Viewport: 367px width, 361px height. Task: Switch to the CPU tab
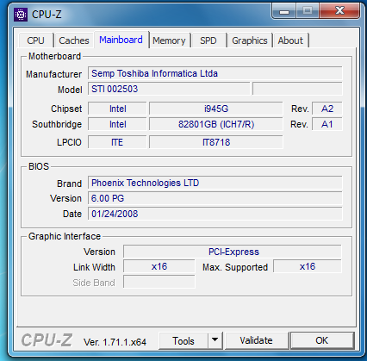click(35, 40)
